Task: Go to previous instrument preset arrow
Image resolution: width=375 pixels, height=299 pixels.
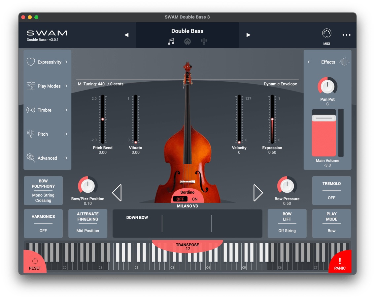Action: (x=126, y=35)
